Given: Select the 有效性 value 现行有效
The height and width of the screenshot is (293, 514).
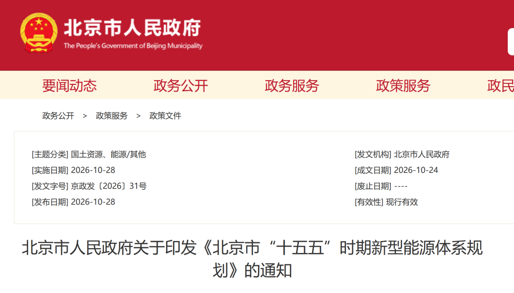Looking at the screenshot, I should tap(402, 202).
